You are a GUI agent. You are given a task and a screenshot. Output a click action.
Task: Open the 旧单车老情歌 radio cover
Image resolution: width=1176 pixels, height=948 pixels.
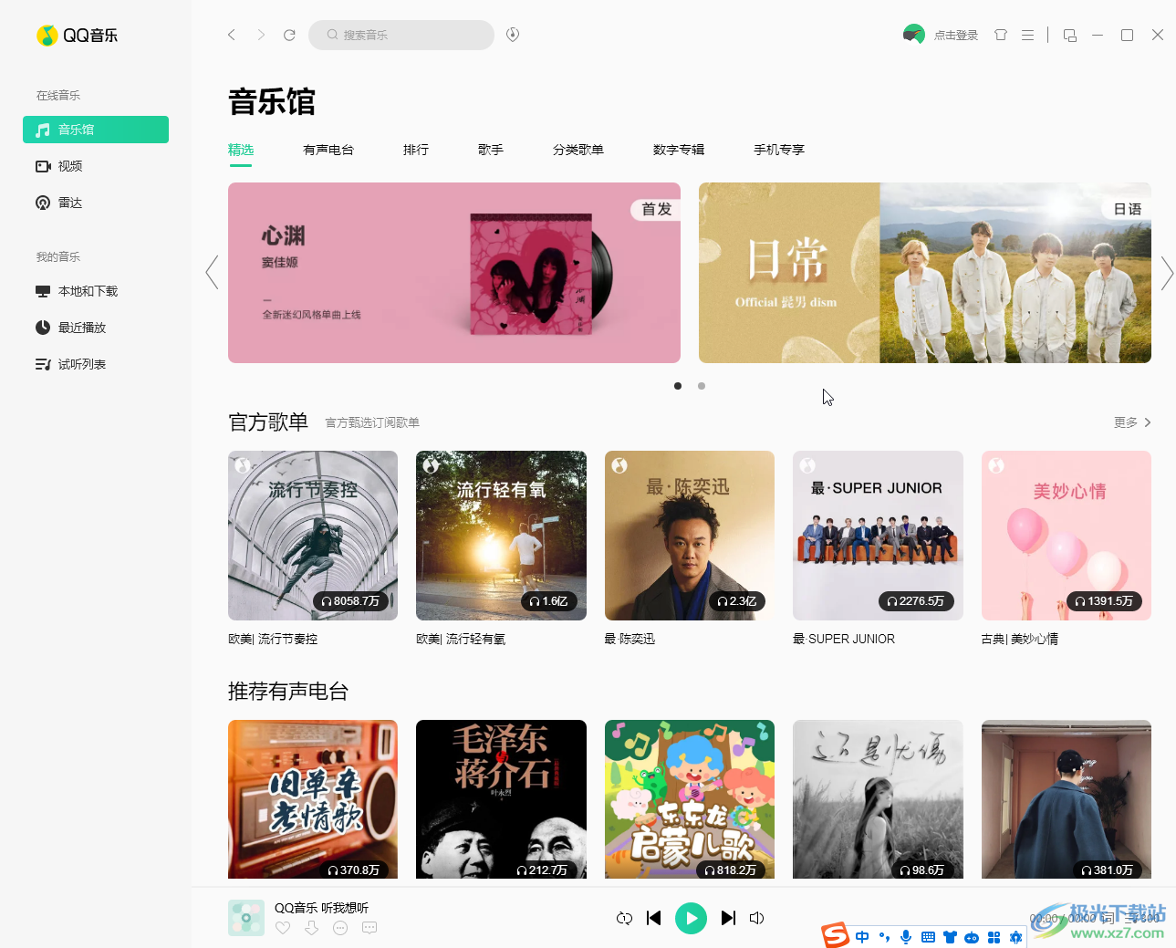pyautogui.click(x=313, y=799)
